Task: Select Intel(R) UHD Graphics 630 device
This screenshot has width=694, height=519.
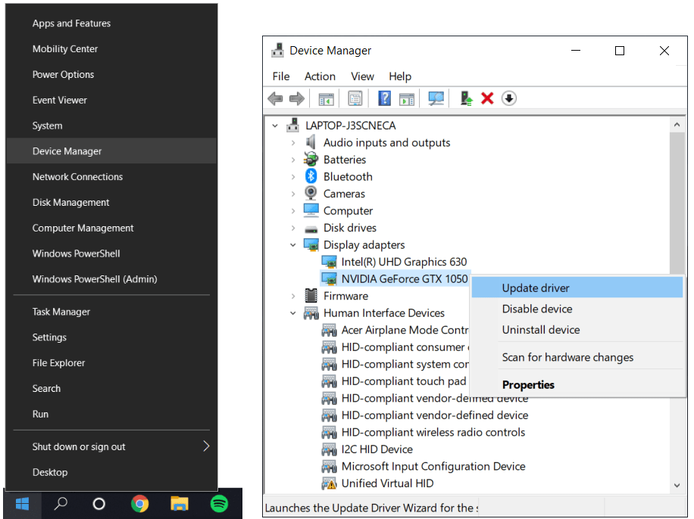Action: point(404,263)
